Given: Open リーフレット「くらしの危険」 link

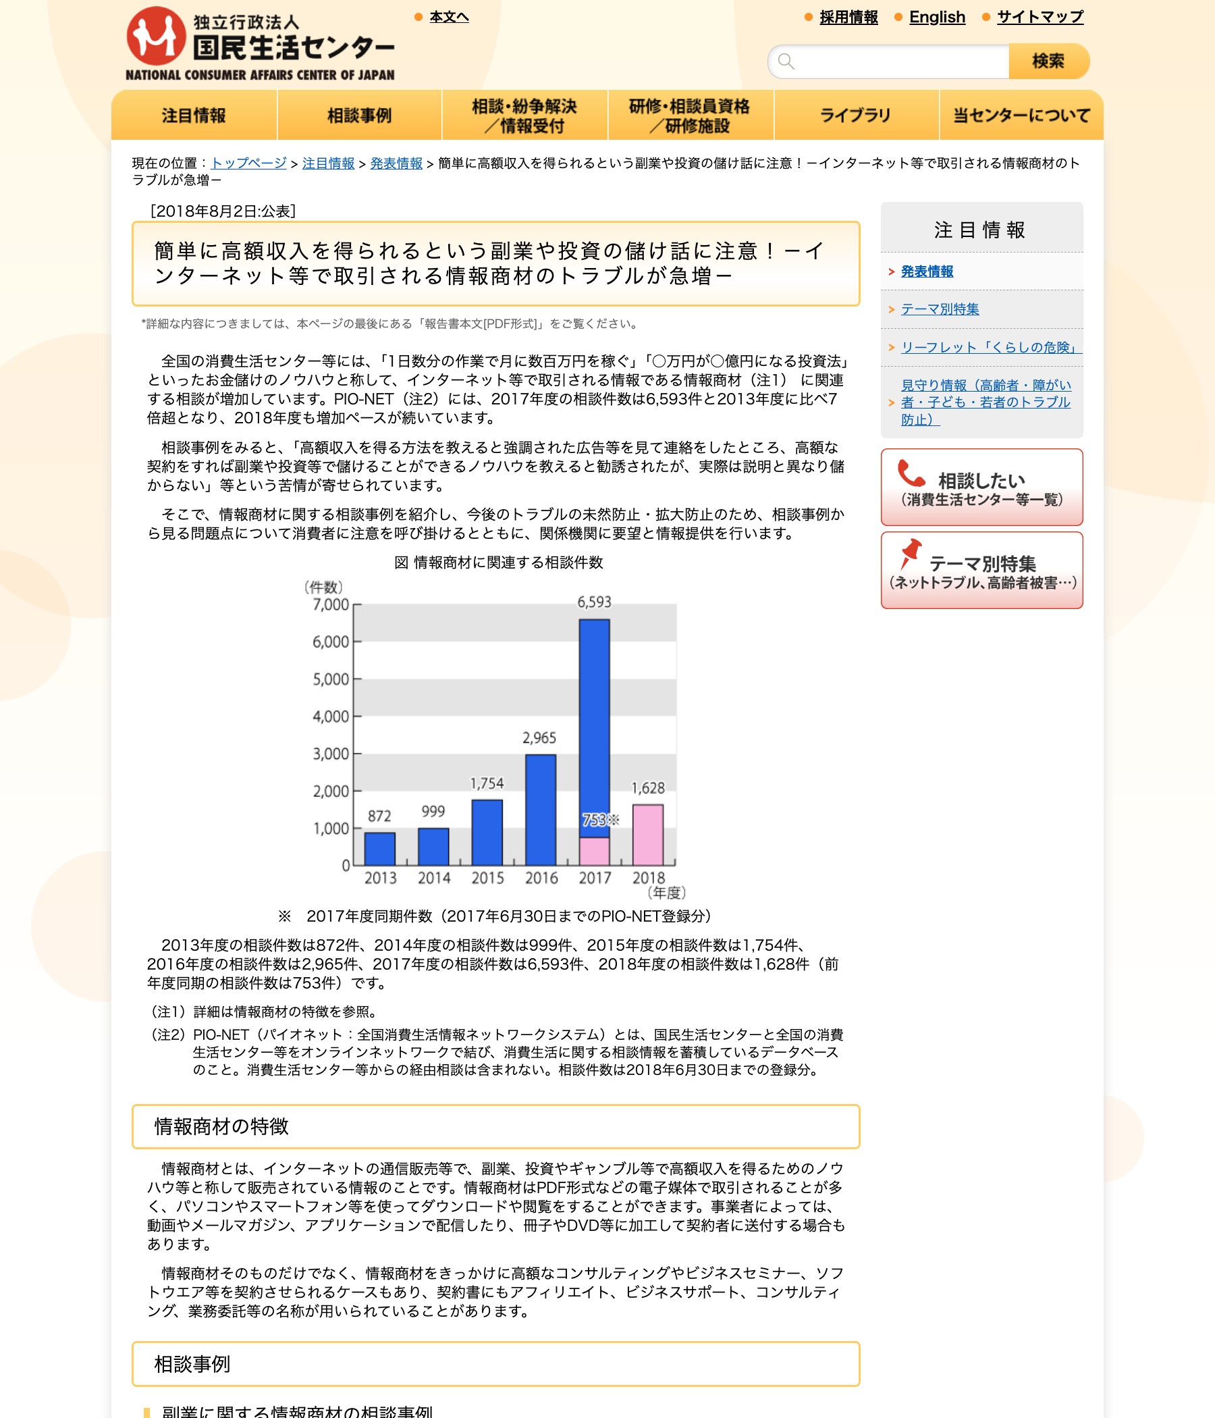Looking at the screenshot, I should click(x=992, y=348).
